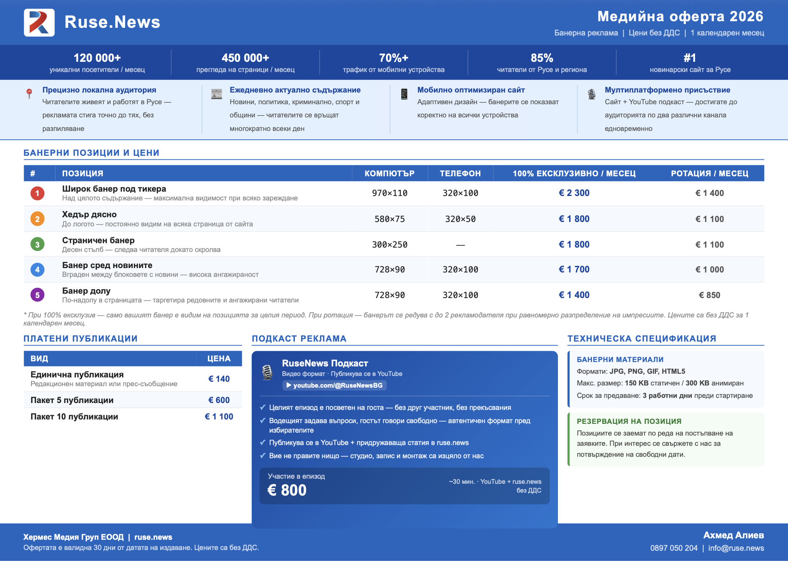This screenshot has width=788, height=561.
Task: Click the Ruse.News logo icon
Action: [x=39, y=23]
